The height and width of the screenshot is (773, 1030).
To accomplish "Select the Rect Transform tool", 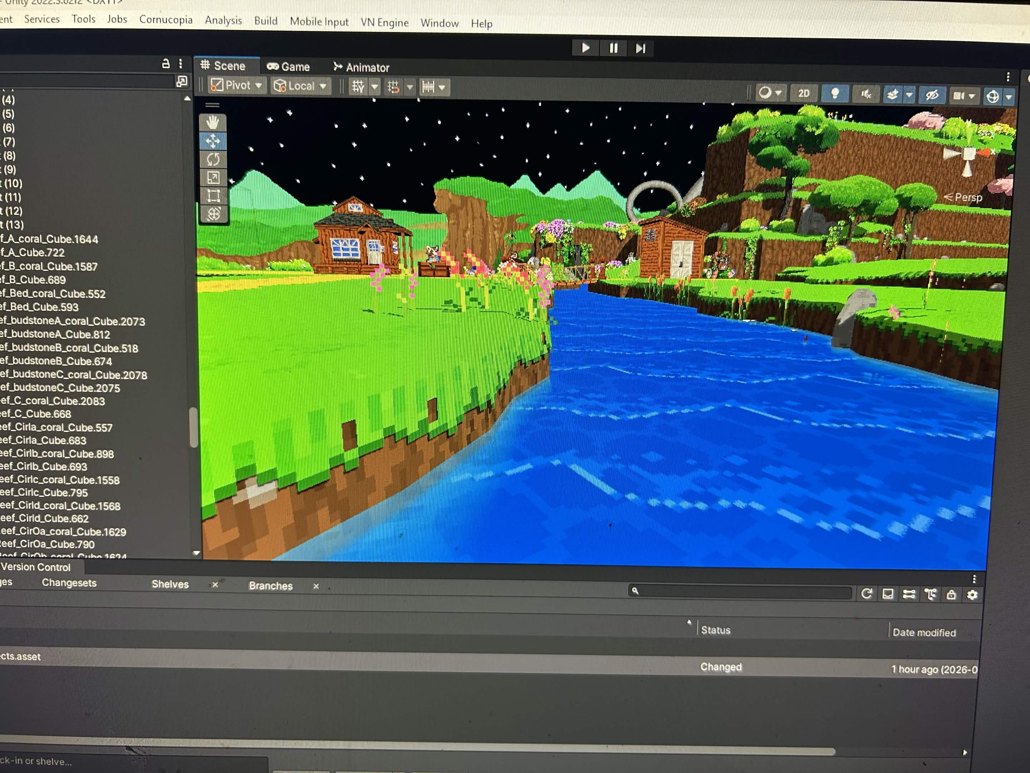I will coord(213,196).
